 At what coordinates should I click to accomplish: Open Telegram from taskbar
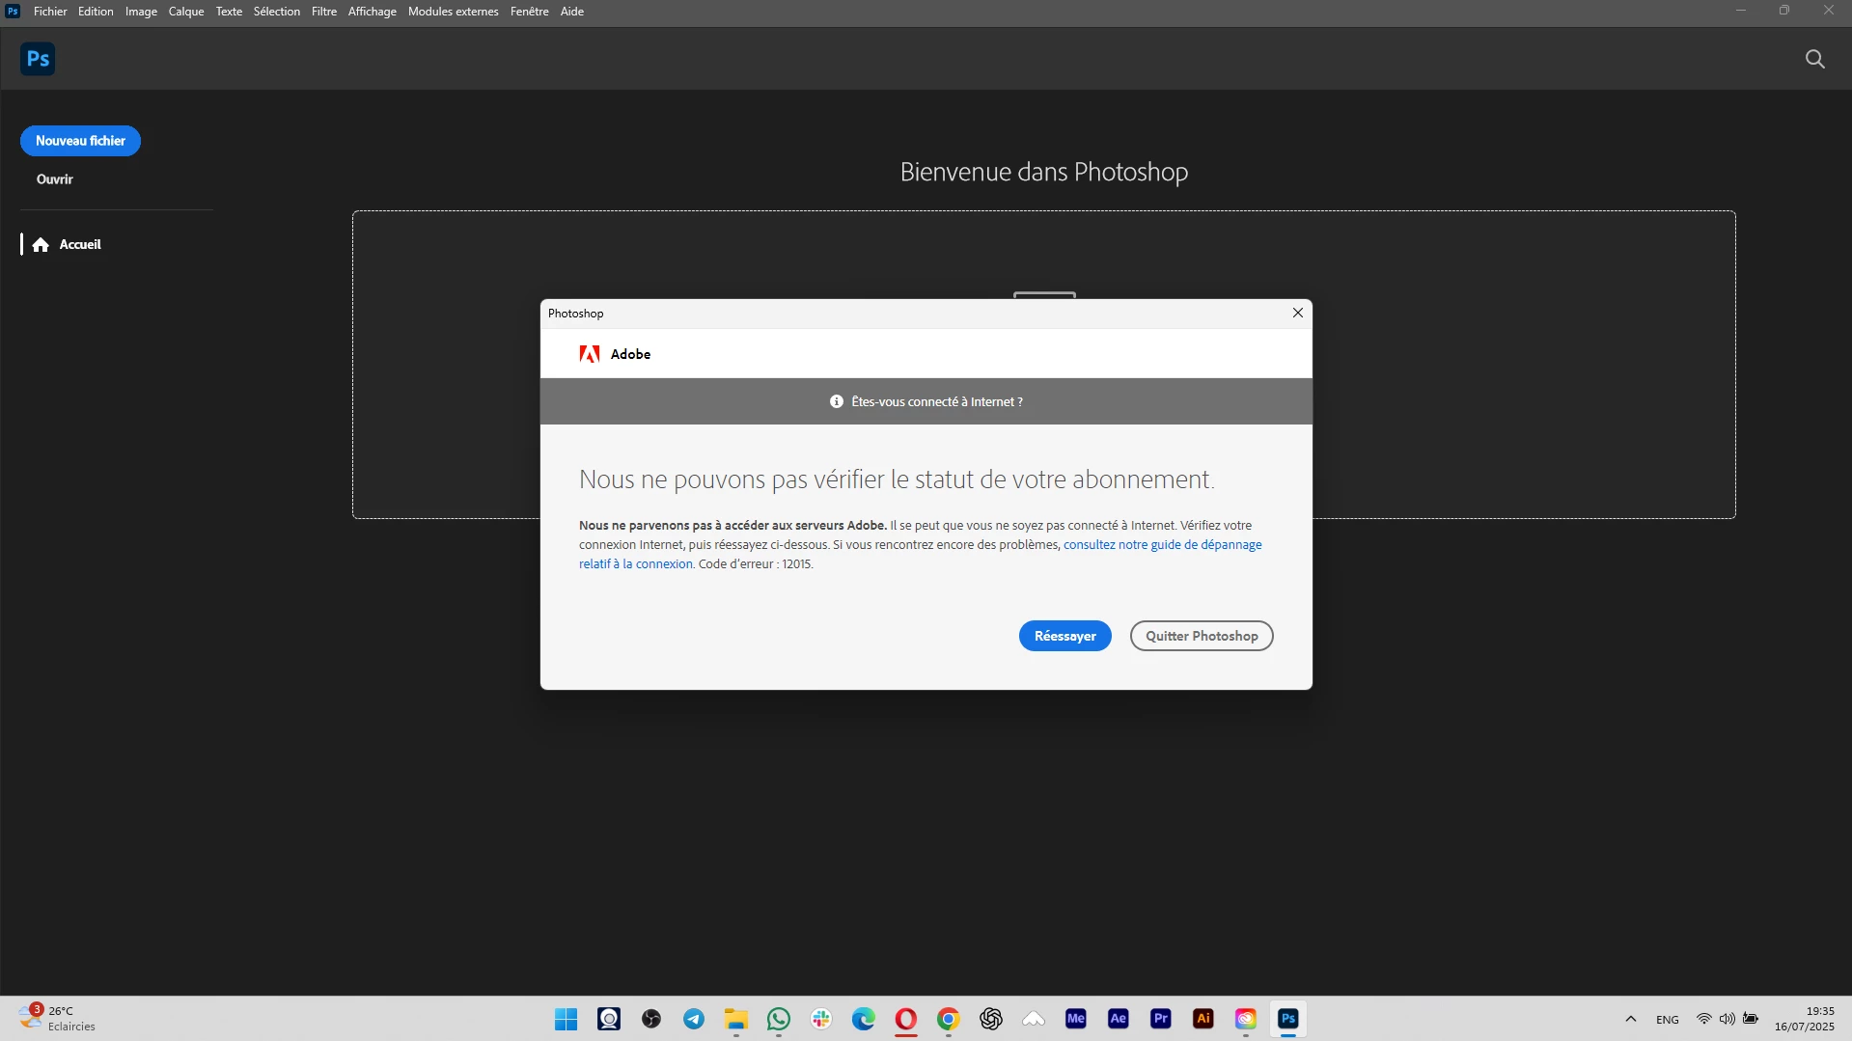click(694, 1019)
